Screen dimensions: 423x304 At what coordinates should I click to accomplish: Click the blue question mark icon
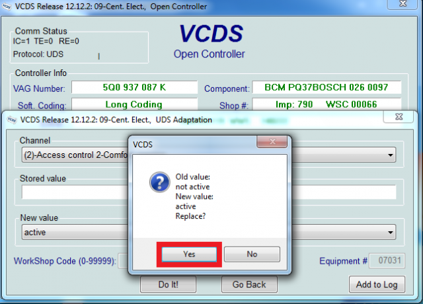coord(160,182)
